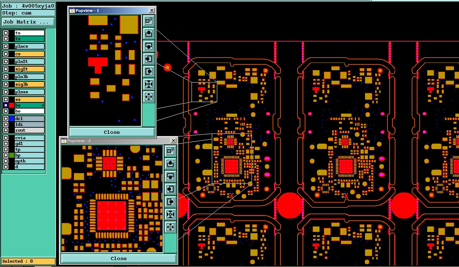459x267 pixels.
Task: Click the Popview - 2 title bar
Action: (119, 141)
